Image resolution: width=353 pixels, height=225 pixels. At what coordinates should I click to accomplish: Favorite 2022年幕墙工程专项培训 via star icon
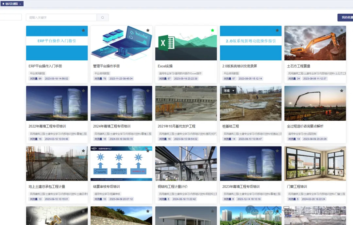[83, 91]
